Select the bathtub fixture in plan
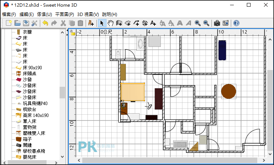The image size is (274, 165). [140, 44]
